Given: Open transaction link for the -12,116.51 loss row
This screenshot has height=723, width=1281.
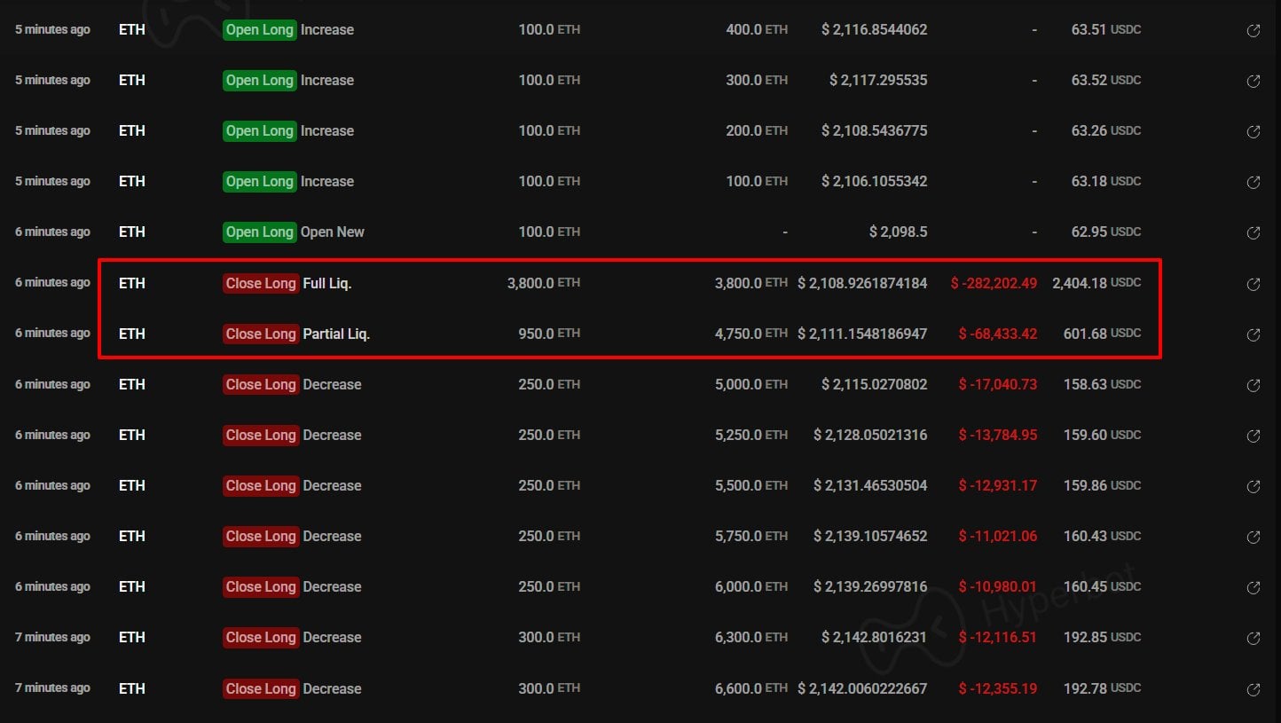Looking at the screenshot, I should click(1253, 638).
